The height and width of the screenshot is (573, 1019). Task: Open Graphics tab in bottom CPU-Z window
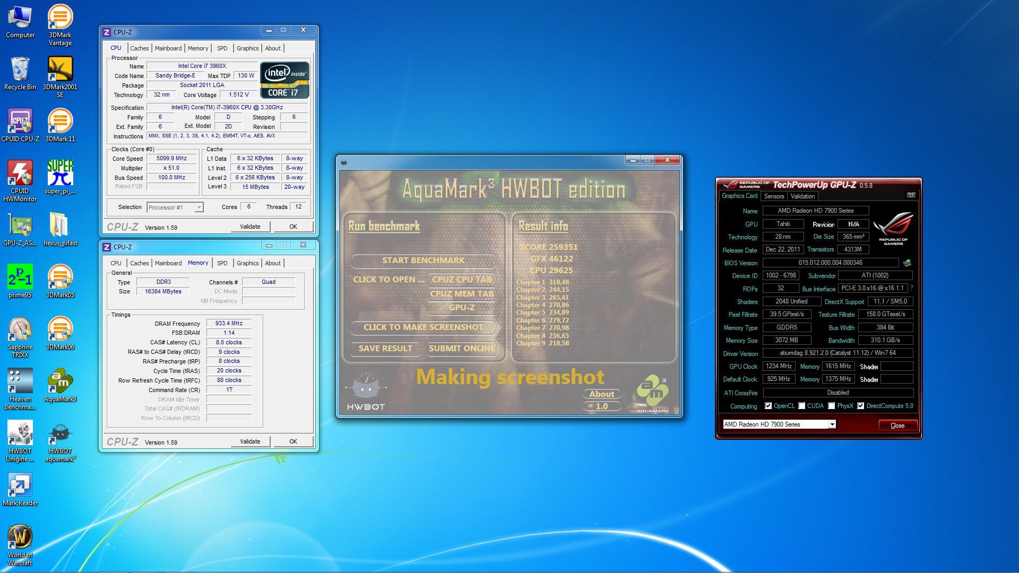pos(247,263)
